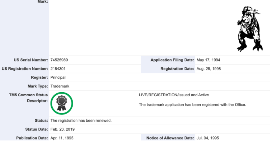Click the 'Status Date:' label
The height and width of the screenshot is (147, 280).
36,129
